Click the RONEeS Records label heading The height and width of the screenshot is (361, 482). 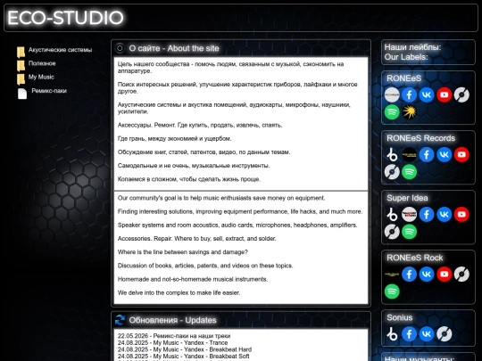click(420, 138)
